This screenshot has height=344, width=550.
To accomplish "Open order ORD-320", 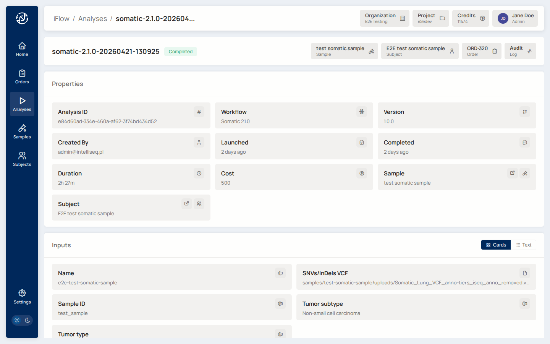I will pos(481,51).
